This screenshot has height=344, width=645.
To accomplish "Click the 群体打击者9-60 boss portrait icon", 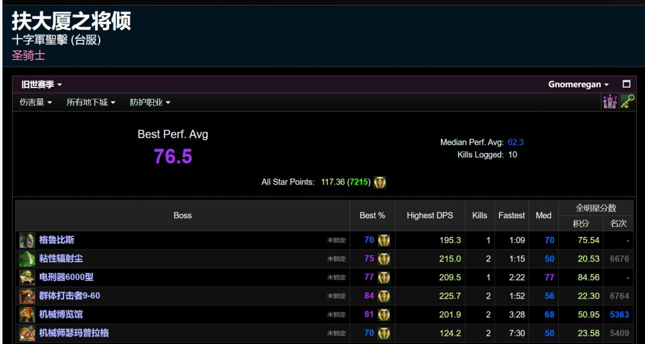I will point(27,296).
